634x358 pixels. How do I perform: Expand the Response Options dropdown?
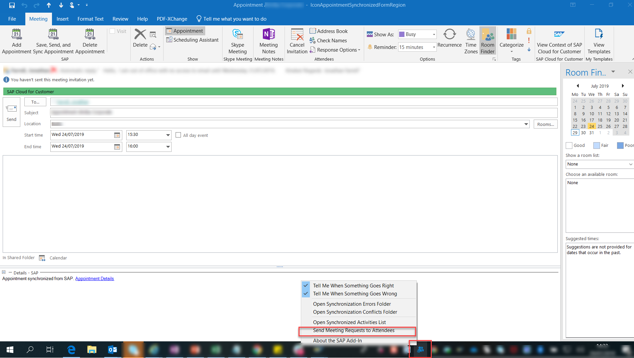coord(335,50)
